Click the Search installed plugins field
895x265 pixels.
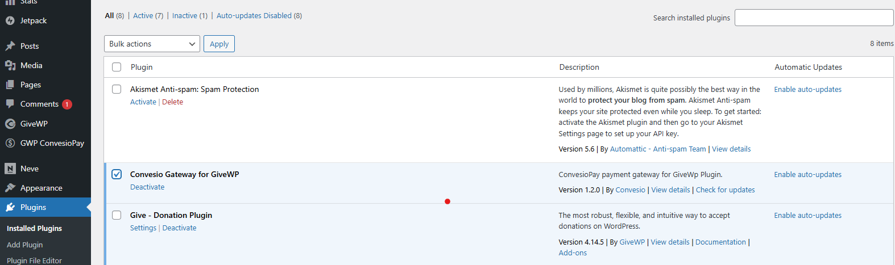pyautogui.click(x=814, y=18)
